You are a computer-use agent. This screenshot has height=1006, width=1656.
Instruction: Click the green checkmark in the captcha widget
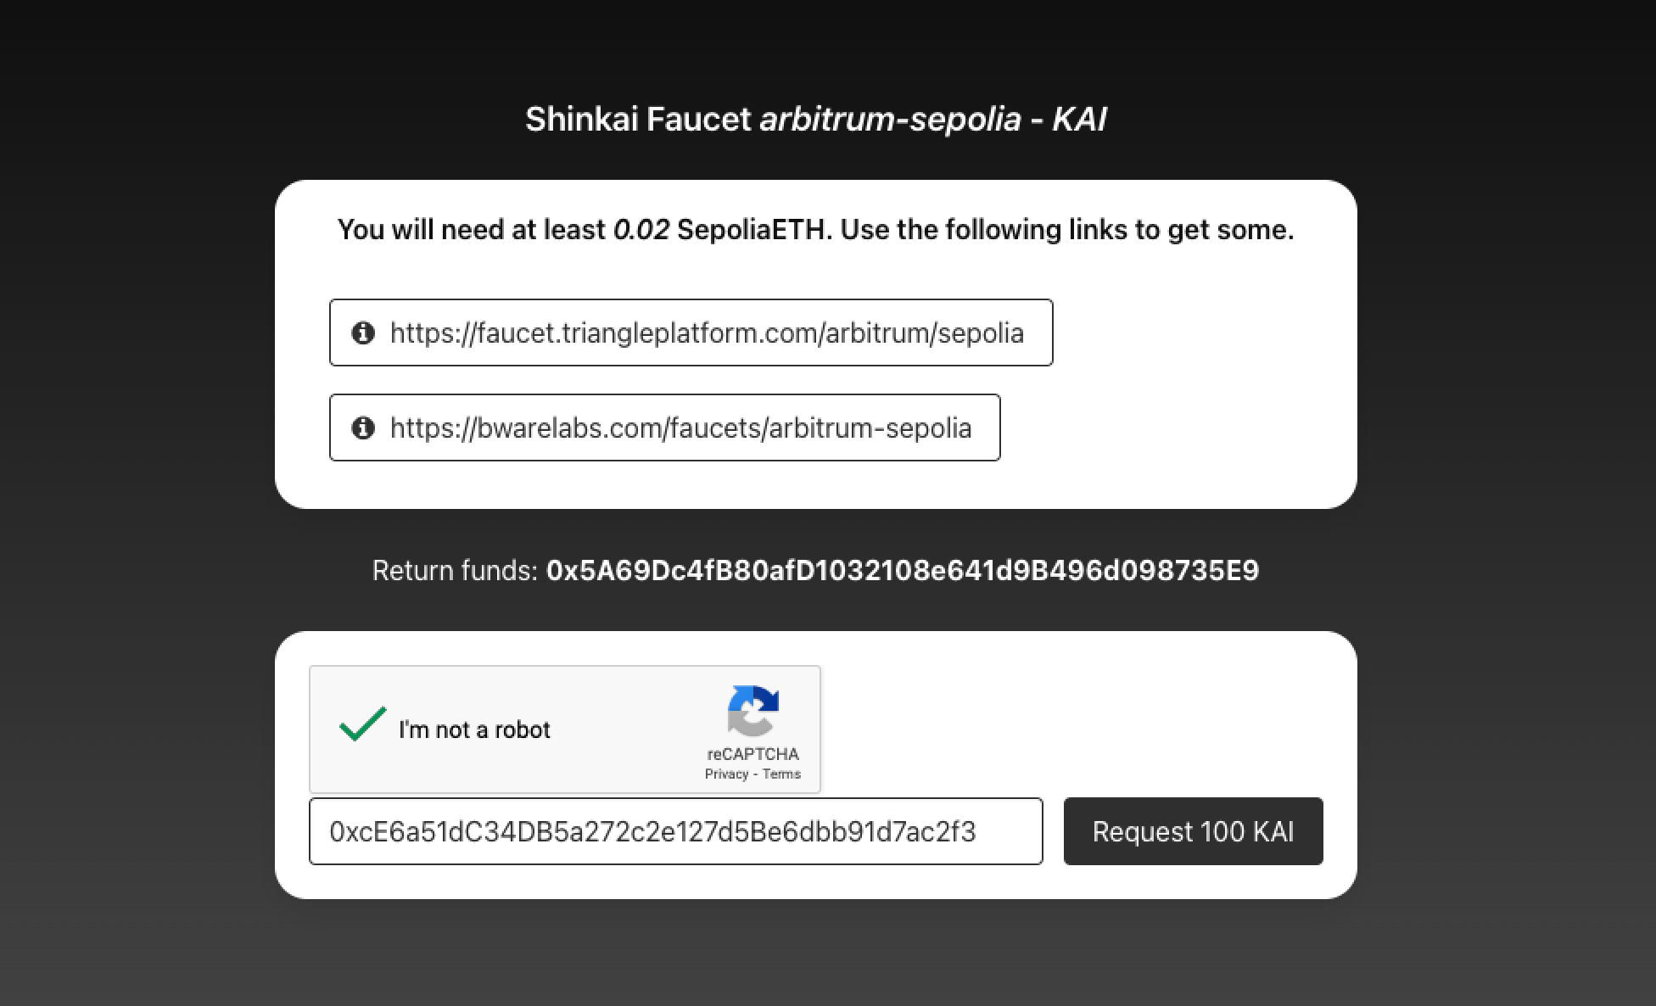tap(361, 726)
